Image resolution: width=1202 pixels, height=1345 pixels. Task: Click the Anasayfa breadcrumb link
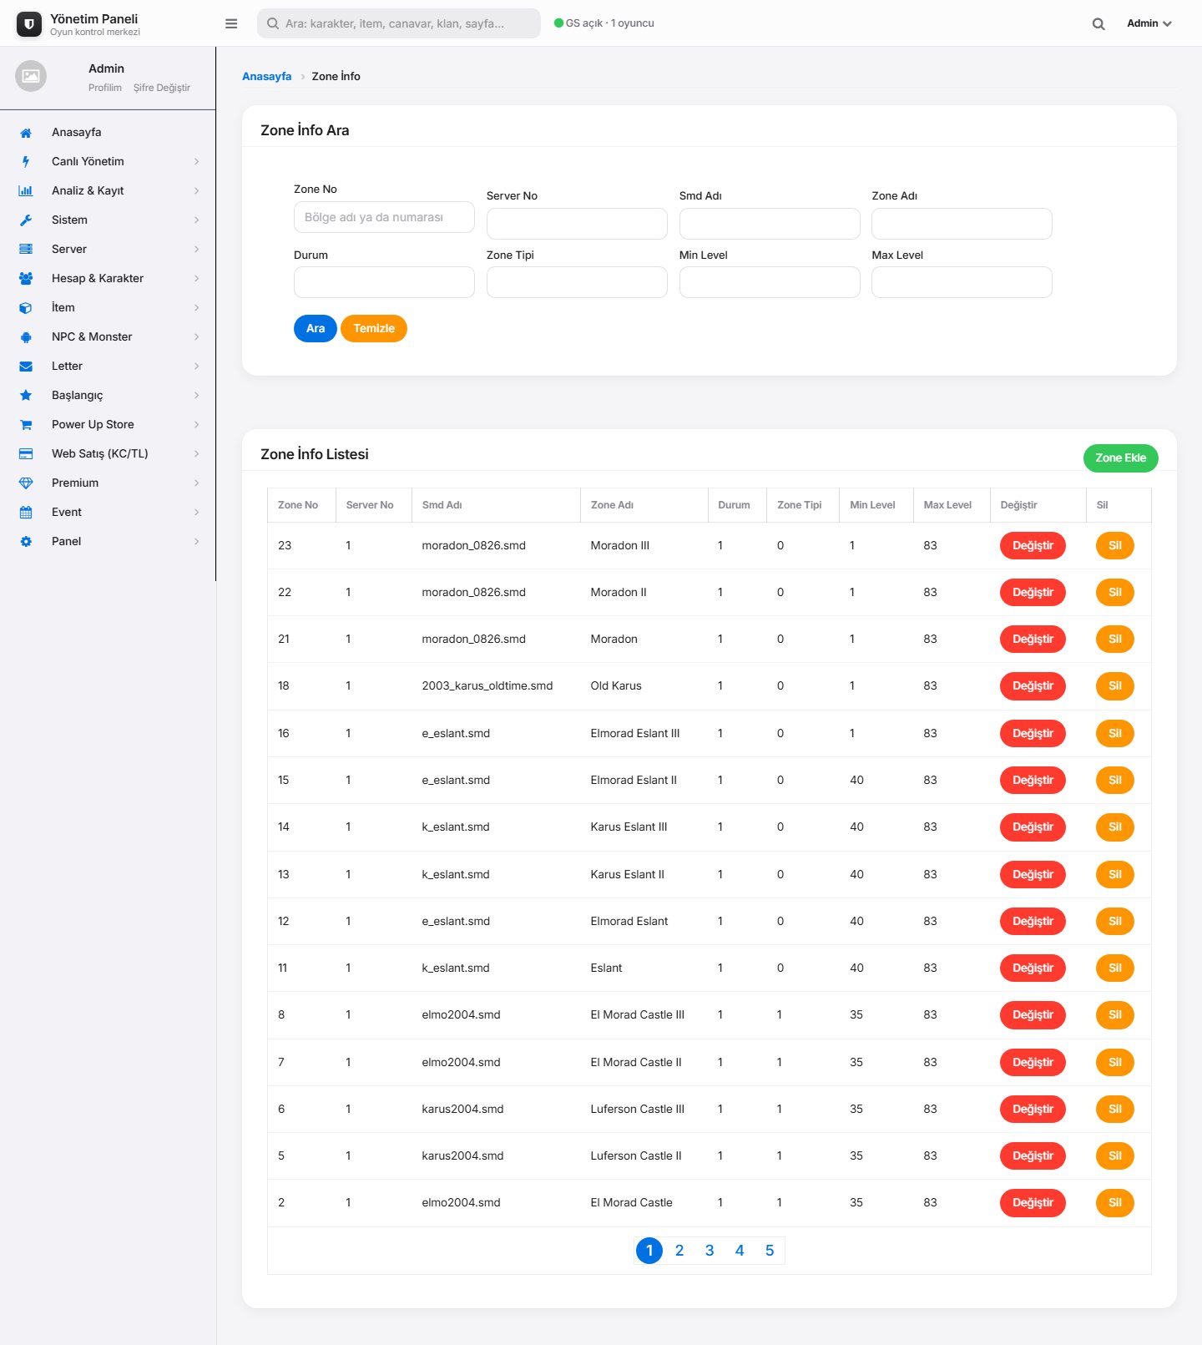(267, 77)
